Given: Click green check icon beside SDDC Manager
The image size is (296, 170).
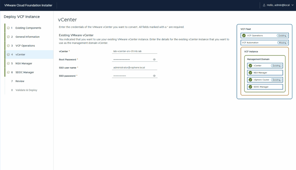Looking at the screenshot, I should 250,87.
